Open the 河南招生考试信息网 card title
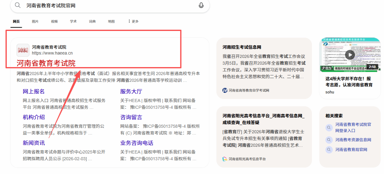The height and width of the screenshot is (174, 384). click(242, 47)
